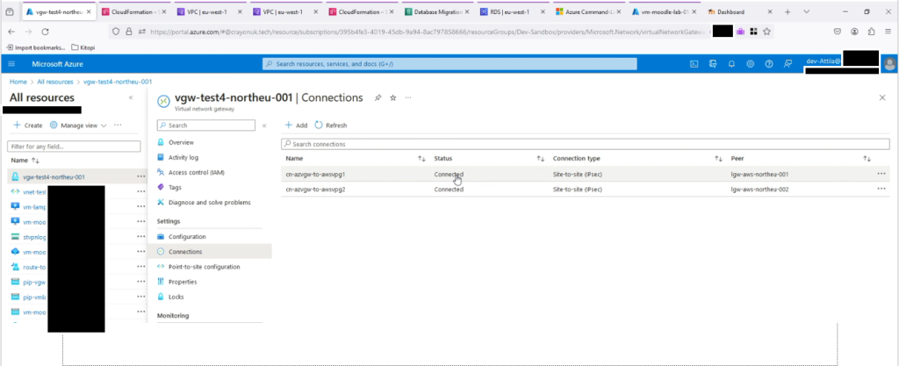
Task: Sort connections by the Status column
Action: tap(540, 159)
